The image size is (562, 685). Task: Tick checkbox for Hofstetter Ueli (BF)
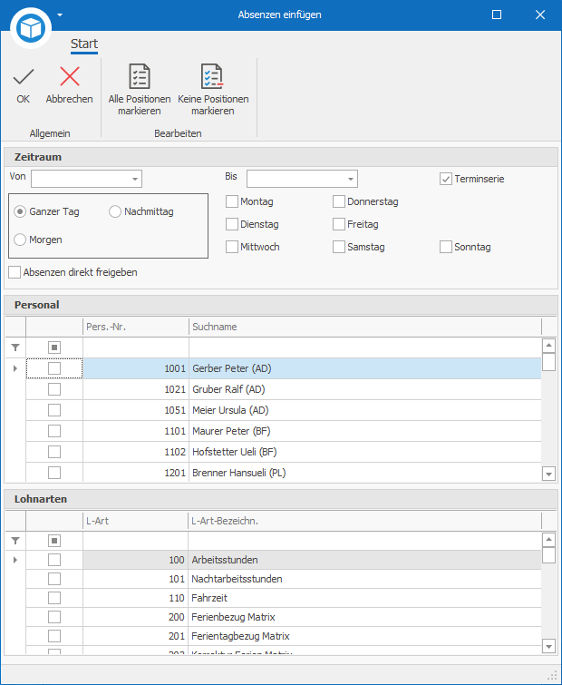coord(54,452)
